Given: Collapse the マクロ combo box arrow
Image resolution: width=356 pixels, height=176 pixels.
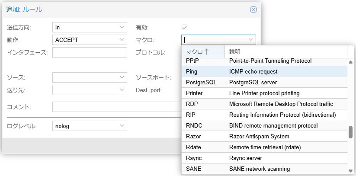Looking at the screenshot, I should pos(251,40).
